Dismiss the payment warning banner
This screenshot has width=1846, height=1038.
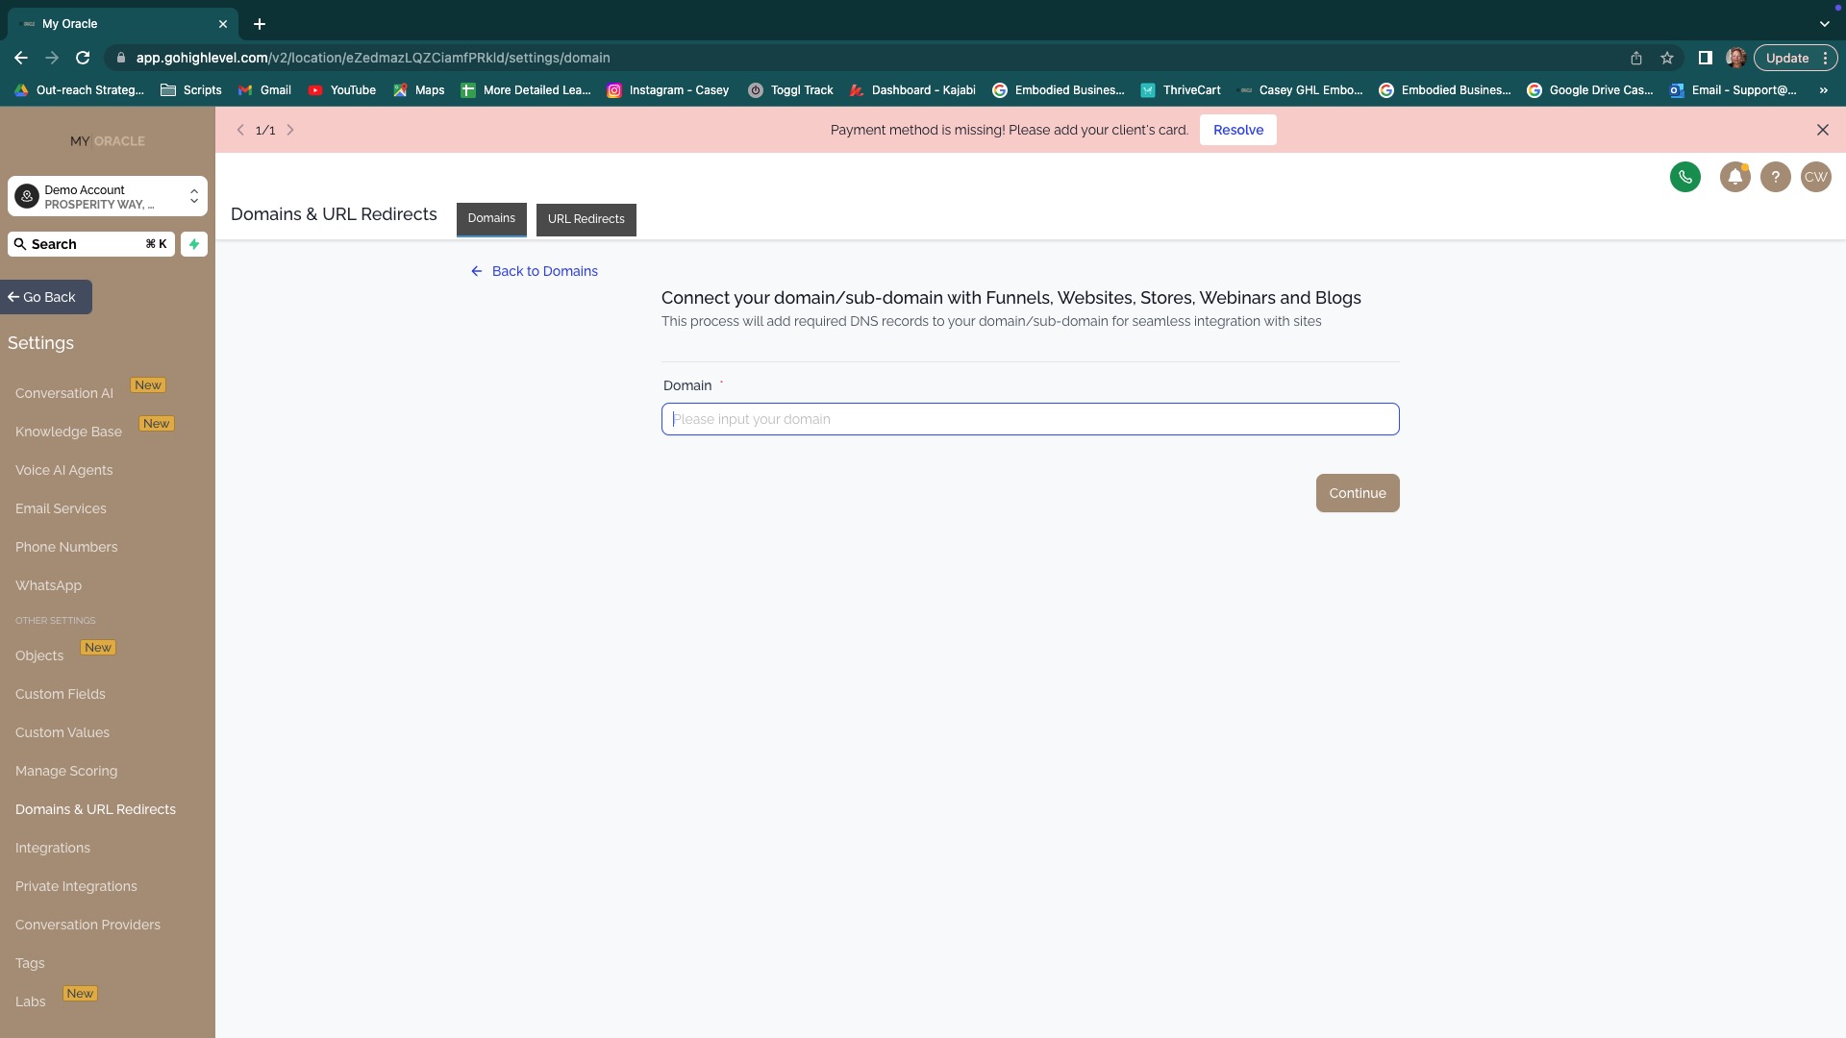click(1822, 130)
